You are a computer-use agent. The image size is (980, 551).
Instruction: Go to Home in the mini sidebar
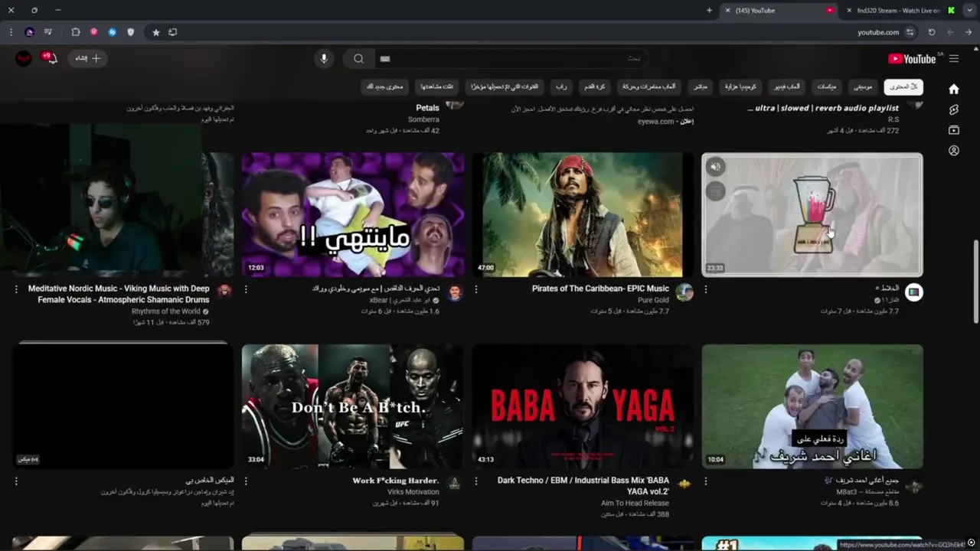click(x=954, y=89)
